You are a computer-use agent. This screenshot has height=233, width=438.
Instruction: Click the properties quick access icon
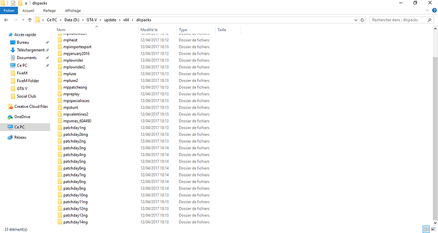(13, 3)
